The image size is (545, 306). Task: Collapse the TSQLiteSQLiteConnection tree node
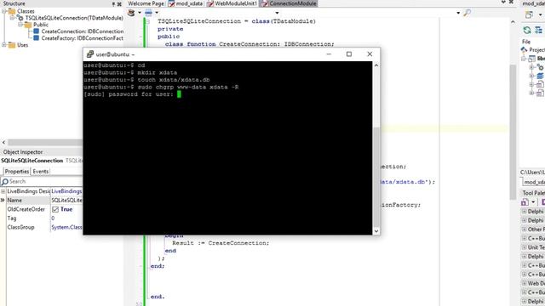click(x=13, y=18)
